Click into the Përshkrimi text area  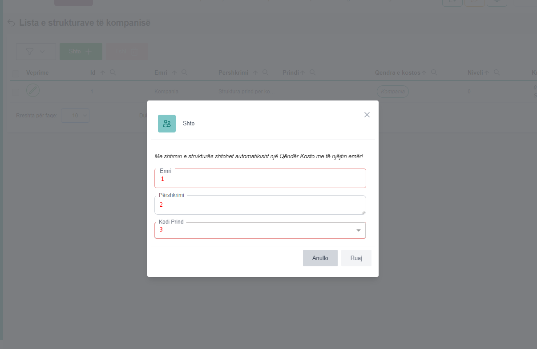(260, 205)
